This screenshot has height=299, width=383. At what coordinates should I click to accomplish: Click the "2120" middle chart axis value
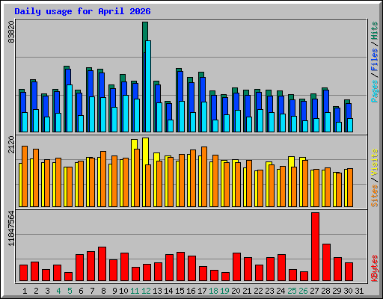11,144
